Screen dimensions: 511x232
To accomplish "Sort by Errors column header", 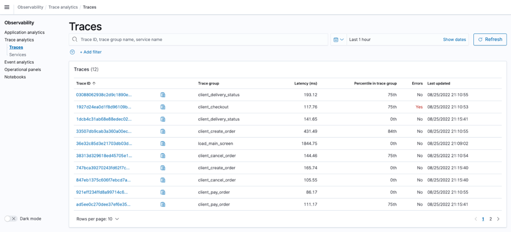I will coord(417,83).
